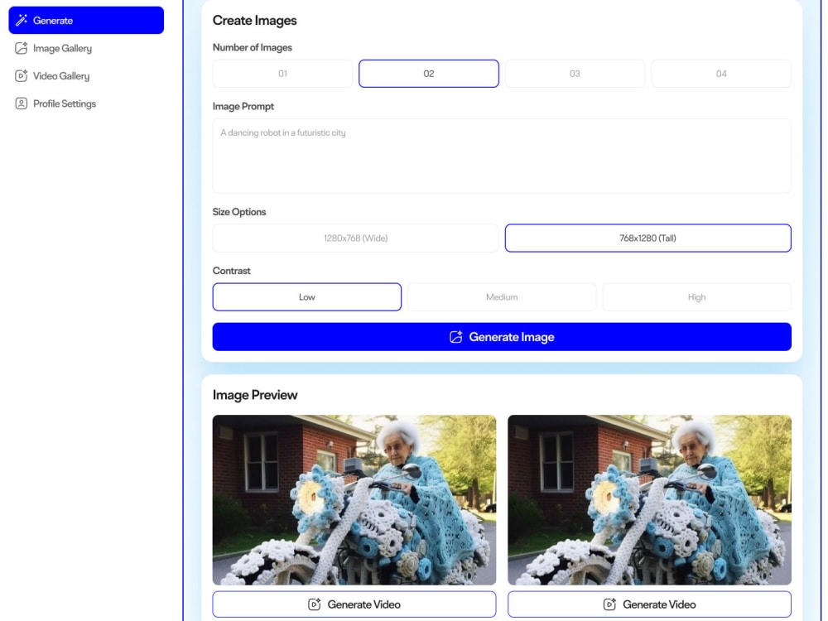Click the Video Gallery play icon
The image size is (828, 621).
coord(22,75)
